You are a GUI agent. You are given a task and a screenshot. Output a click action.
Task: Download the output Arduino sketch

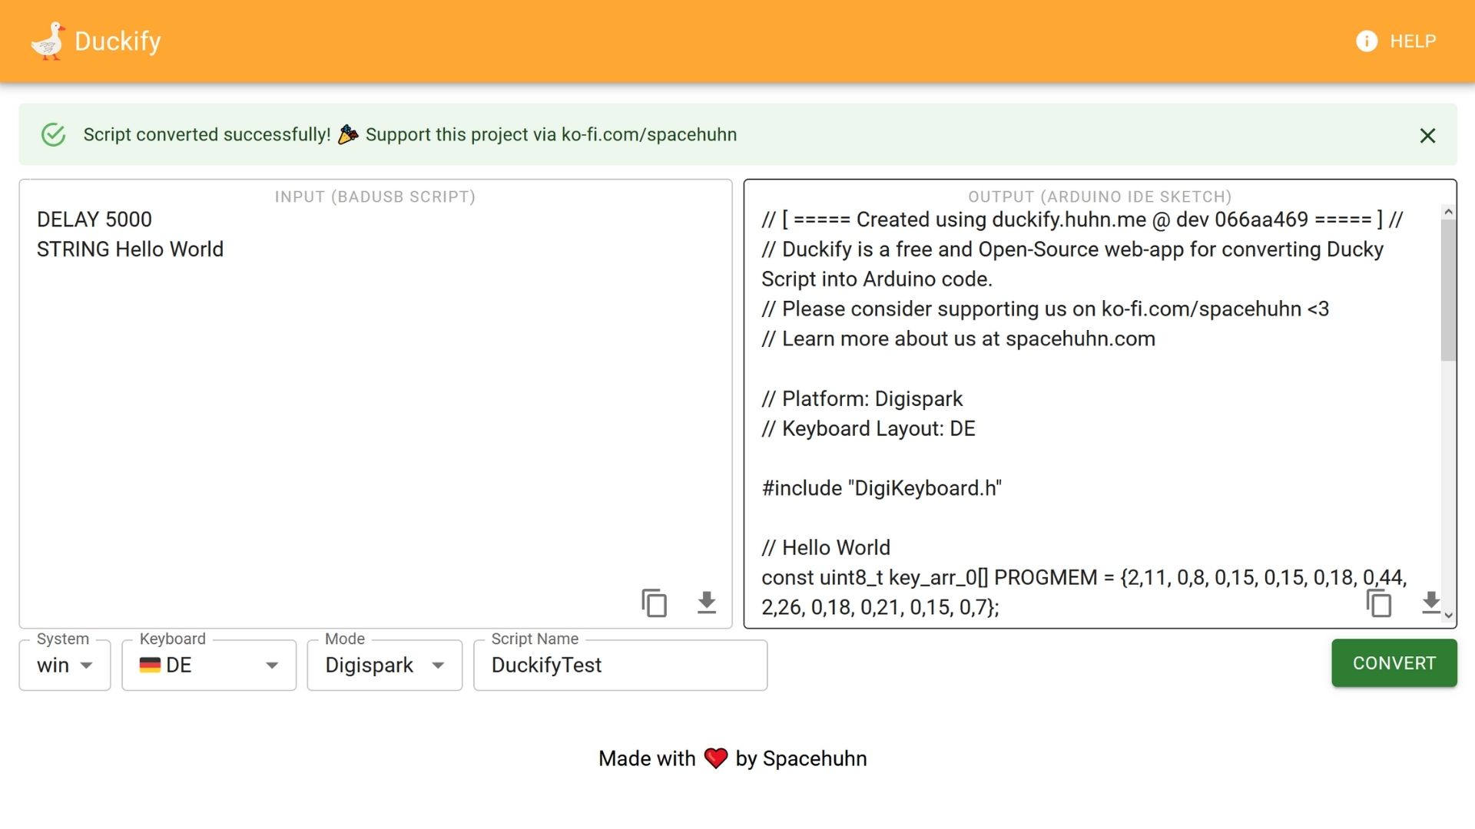pos(1430,603)
